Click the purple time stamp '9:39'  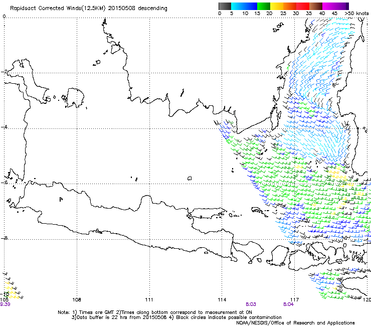[x=5, y=304]
